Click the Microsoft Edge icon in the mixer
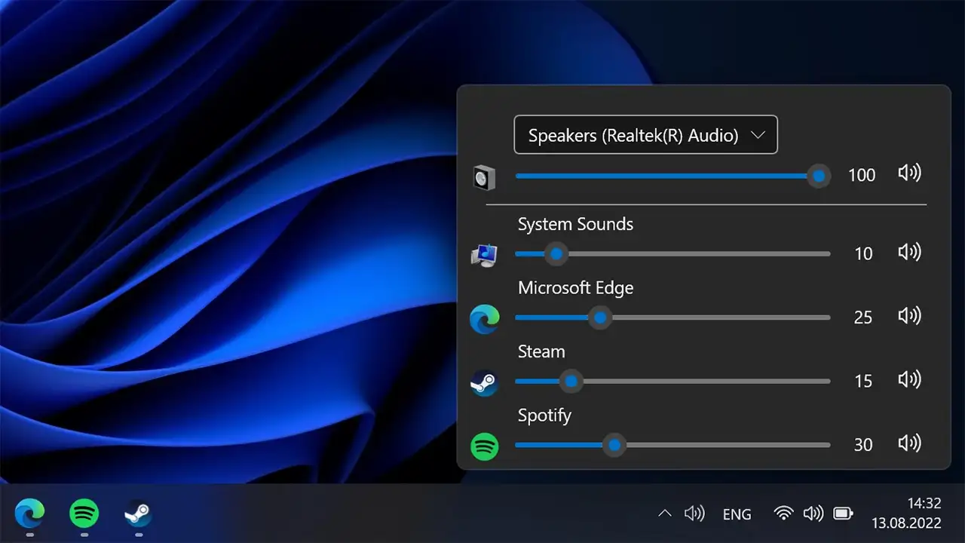This screenshot has height=543, width=965. [x=485, y=318]
